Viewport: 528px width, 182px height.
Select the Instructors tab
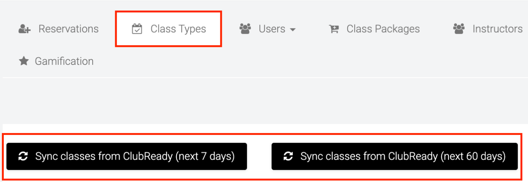497,29
